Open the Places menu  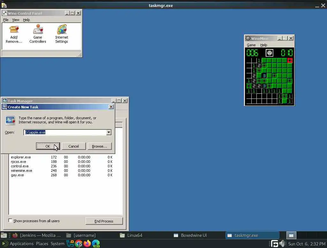click(42, 244)
